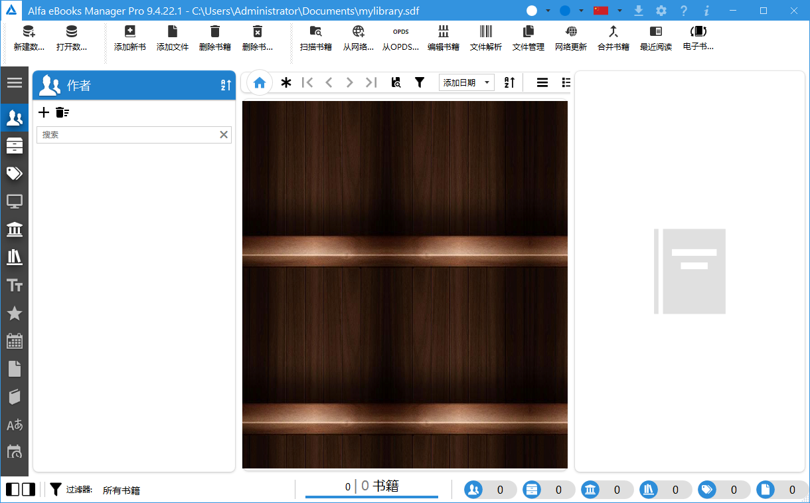Viewport: 810px width, 503px height.
Task: Open a database via 打开数... button
Action: (x=72, y=38)
